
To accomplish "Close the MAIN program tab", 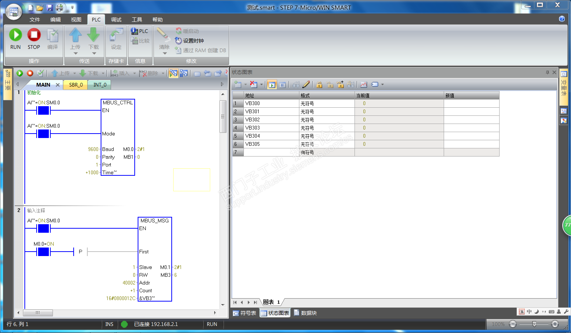I will tap(58, 85).
